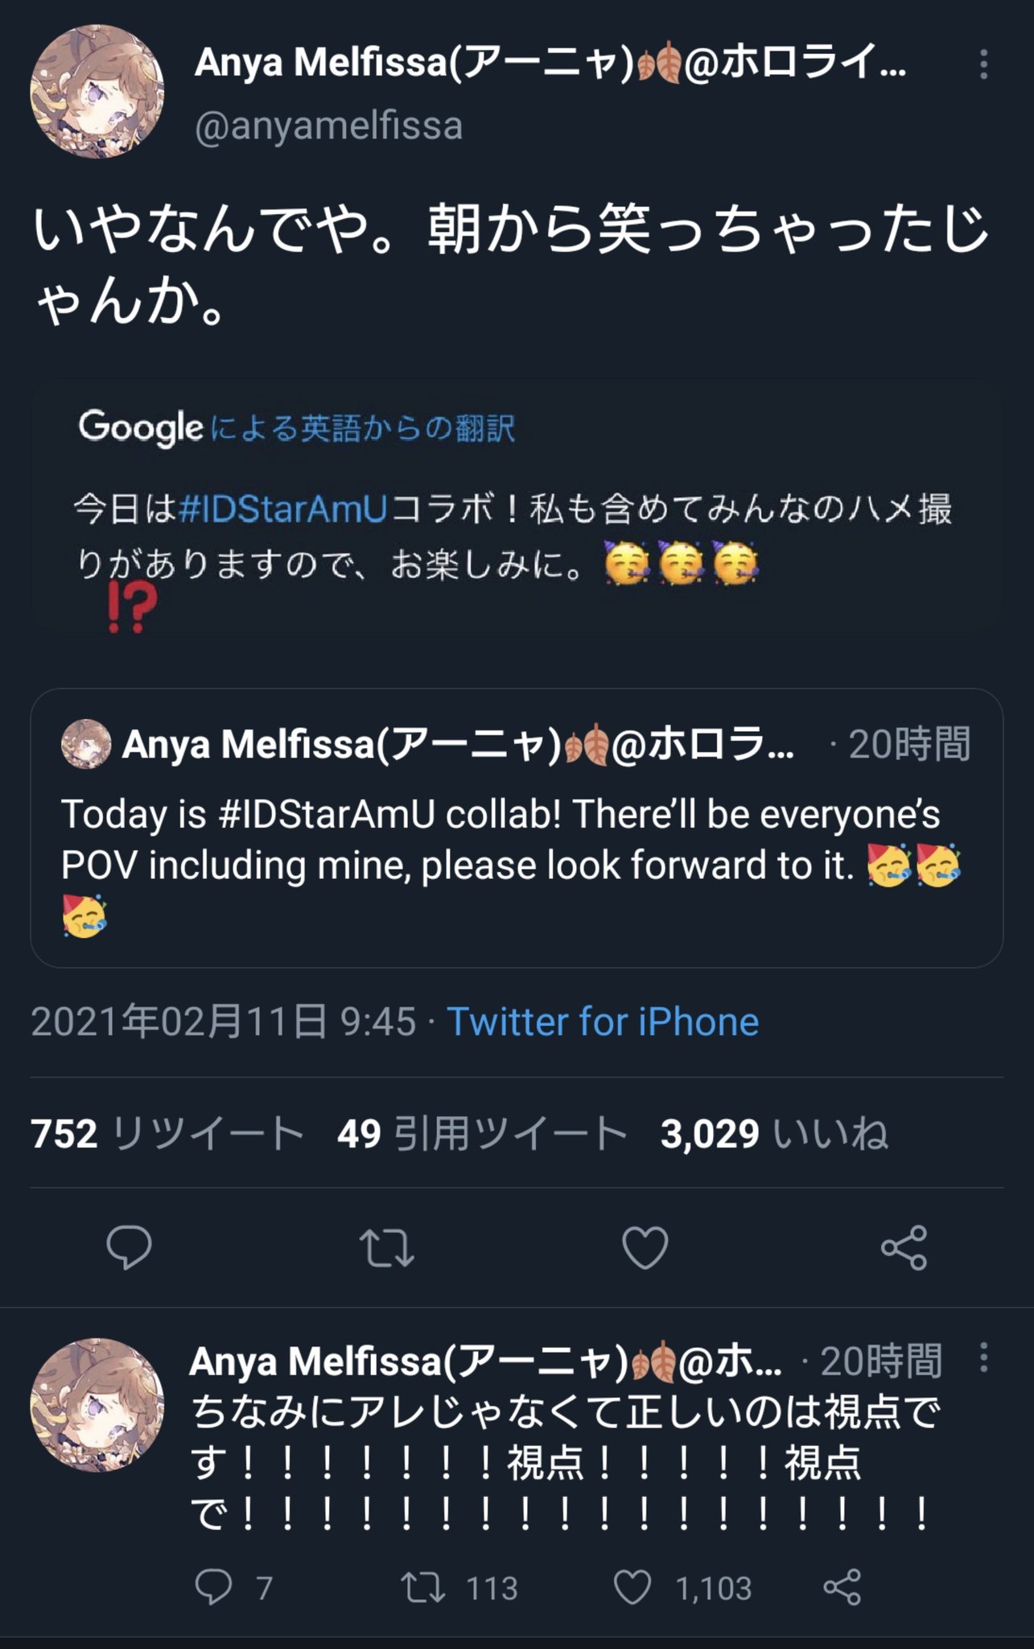Reply to the follow-up tweet with 7 replies

[214, 1588]
